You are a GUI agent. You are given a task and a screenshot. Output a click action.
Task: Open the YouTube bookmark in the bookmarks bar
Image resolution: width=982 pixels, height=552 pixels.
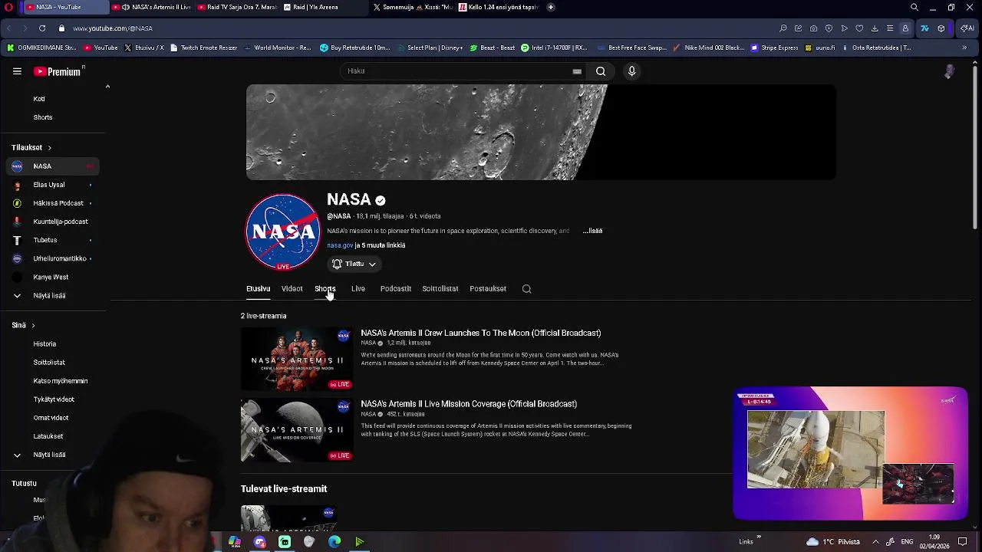[101, 48]
